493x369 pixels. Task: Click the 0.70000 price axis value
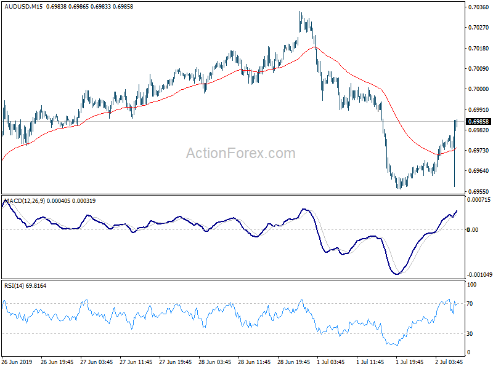478,89
